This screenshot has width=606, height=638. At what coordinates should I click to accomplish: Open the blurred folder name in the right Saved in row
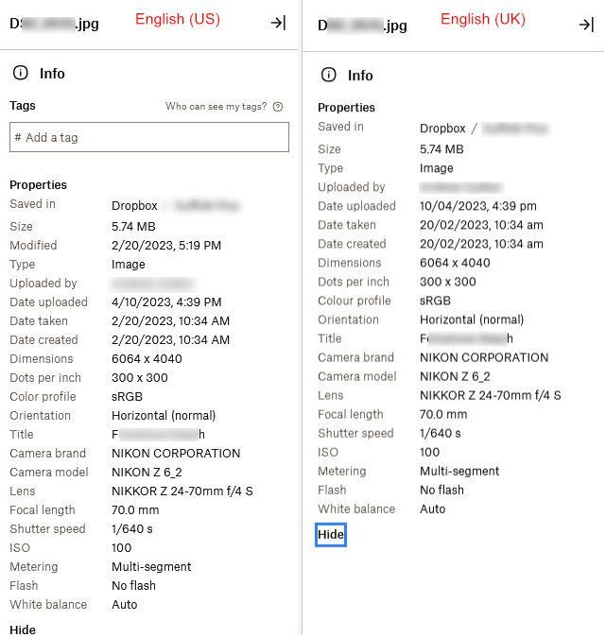pos(515,128)
